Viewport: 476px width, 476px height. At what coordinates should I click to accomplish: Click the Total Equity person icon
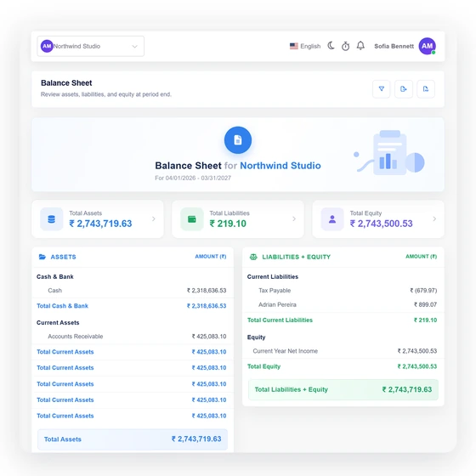pyautogui.click(x=332, y=219)
